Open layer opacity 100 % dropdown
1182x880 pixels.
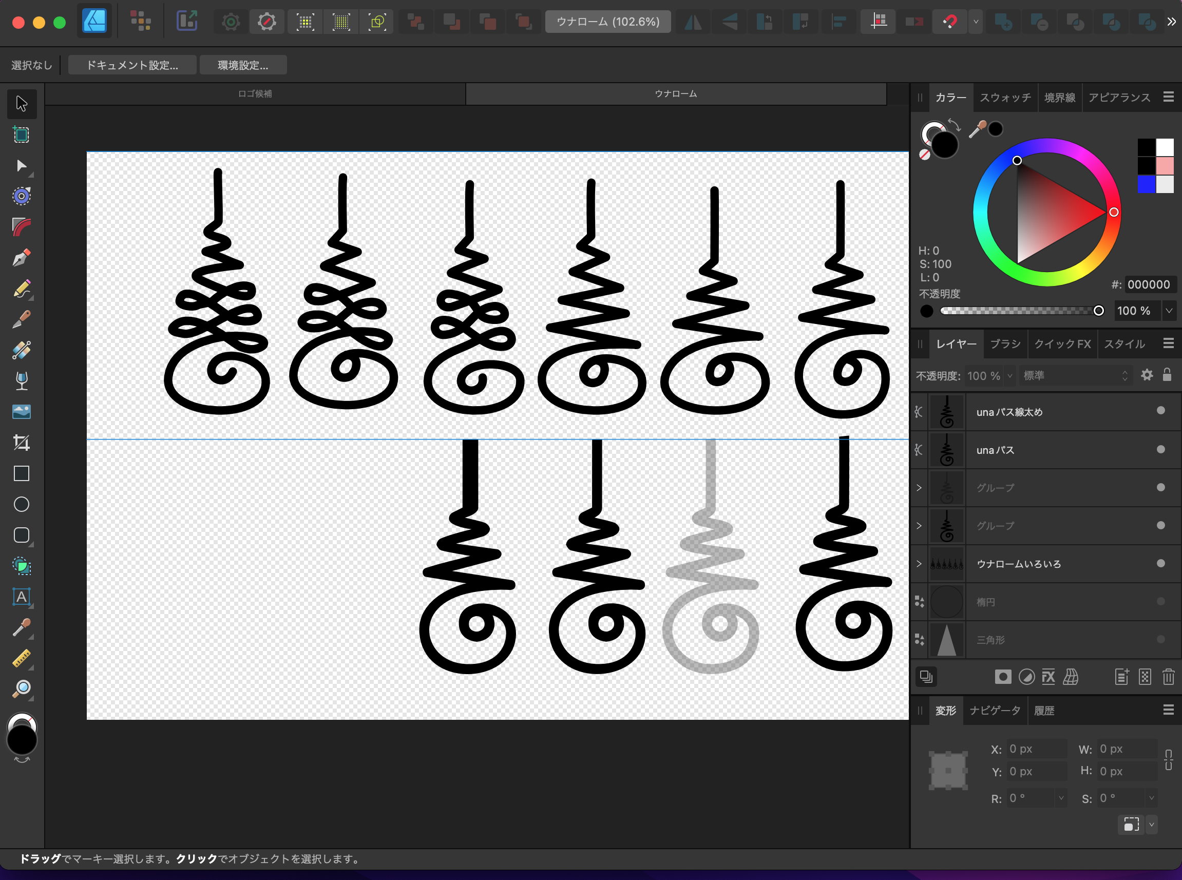point(1009,375)
